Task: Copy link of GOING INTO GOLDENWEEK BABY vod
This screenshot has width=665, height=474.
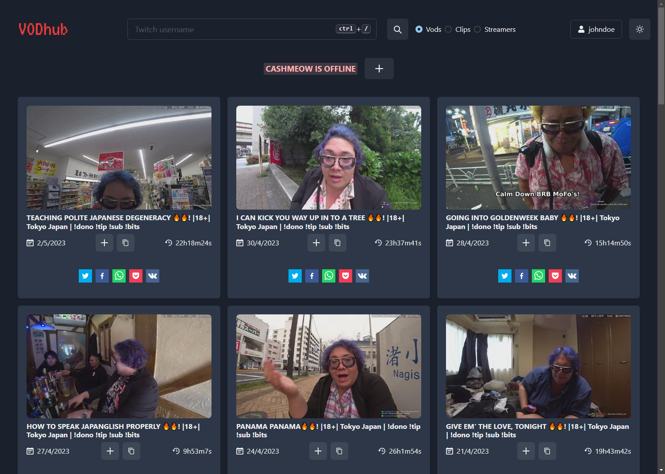Action: point(547,243)
